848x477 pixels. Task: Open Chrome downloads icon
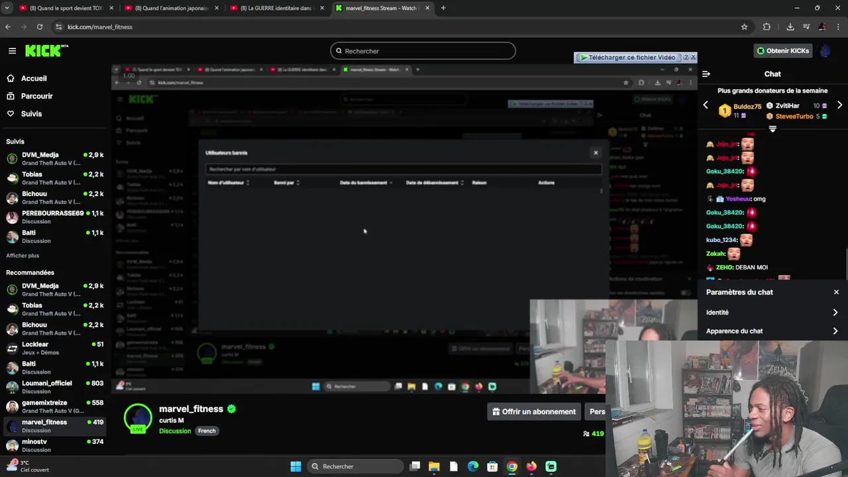[x=790, y=26]
